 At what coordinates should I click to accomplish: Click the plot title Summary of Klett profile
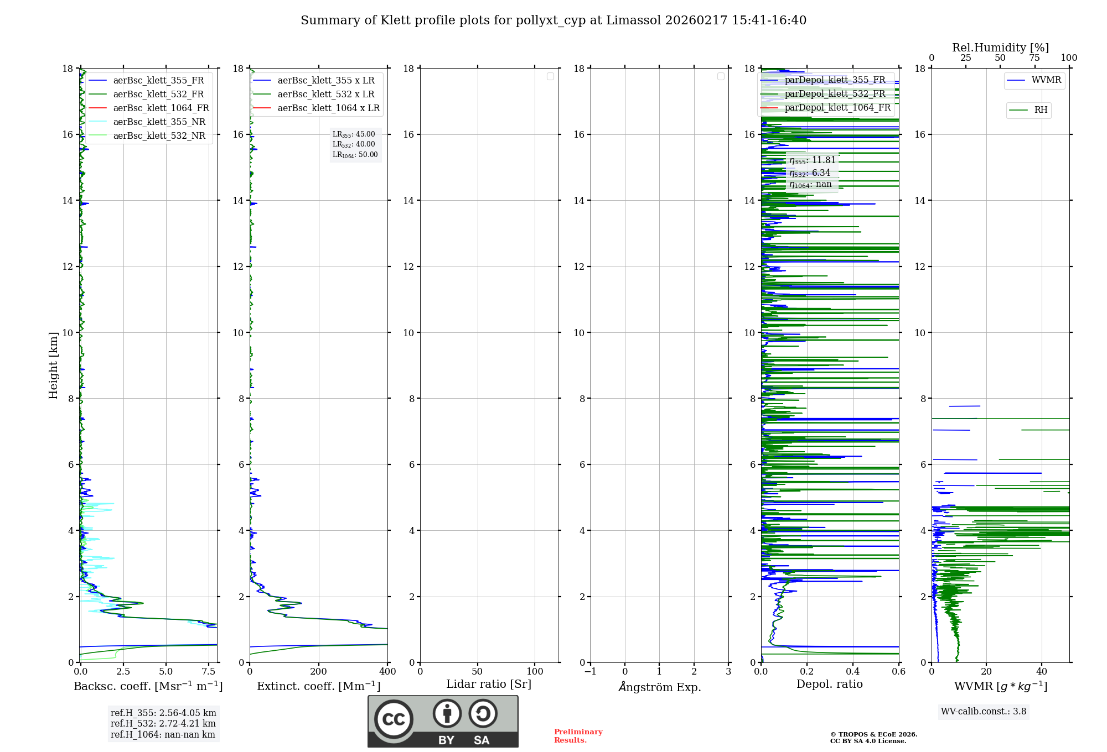(553, 20)
